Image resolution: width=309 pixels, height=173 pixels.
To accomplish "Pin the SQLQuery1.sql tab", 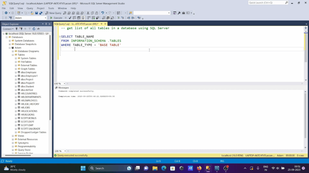I will tap(101, 24).
